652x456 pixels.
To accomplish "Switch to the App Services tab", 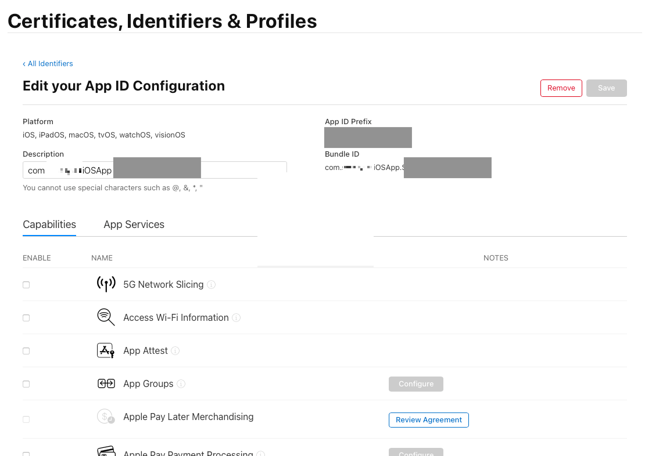I will pos(134,225).
